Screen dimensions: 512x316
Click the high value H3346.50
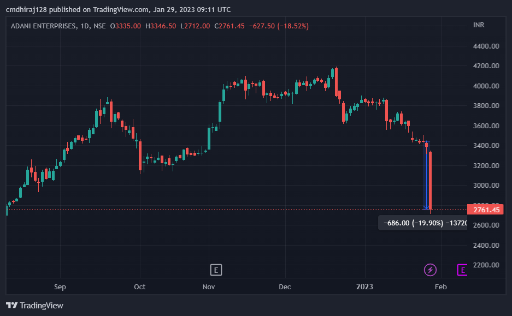point(161,26)
